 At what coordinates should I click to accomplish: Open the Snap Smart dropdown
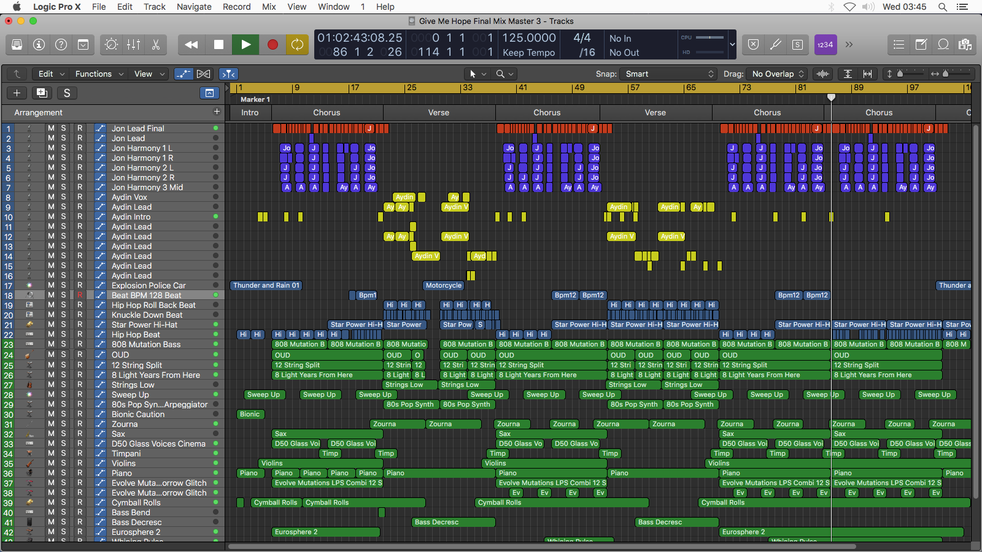(668, 74)
